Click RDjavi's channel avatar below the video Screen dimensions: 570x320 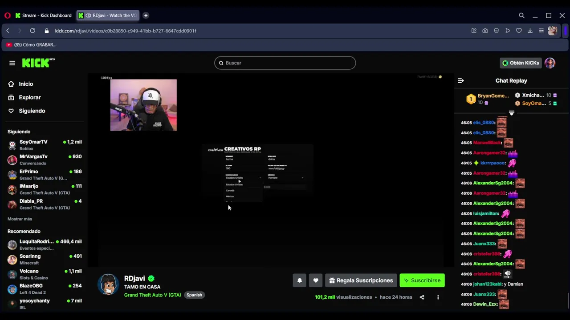click(108, 285)
